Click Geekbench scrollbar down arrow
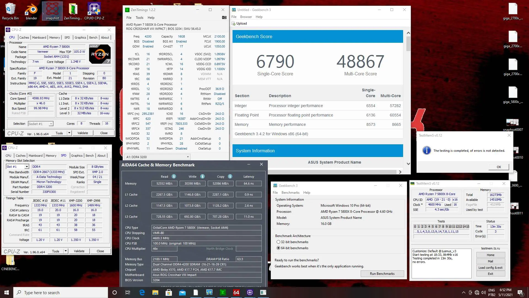 [x=408, y=164]
